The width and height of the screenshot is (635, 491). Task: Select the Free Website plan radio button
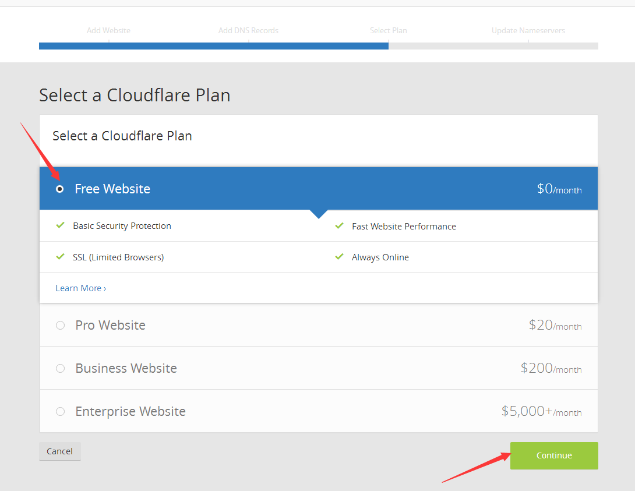(59, 189)
